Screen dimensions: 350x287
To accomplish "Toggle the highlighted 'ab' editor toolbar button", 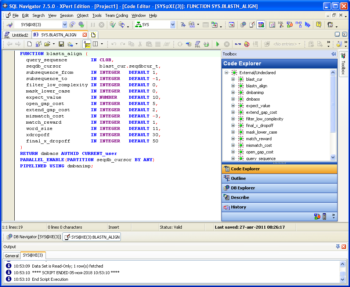I will pos(87,44).
